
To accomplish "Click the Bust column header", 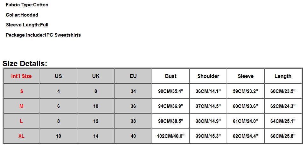I will (171, 76).
